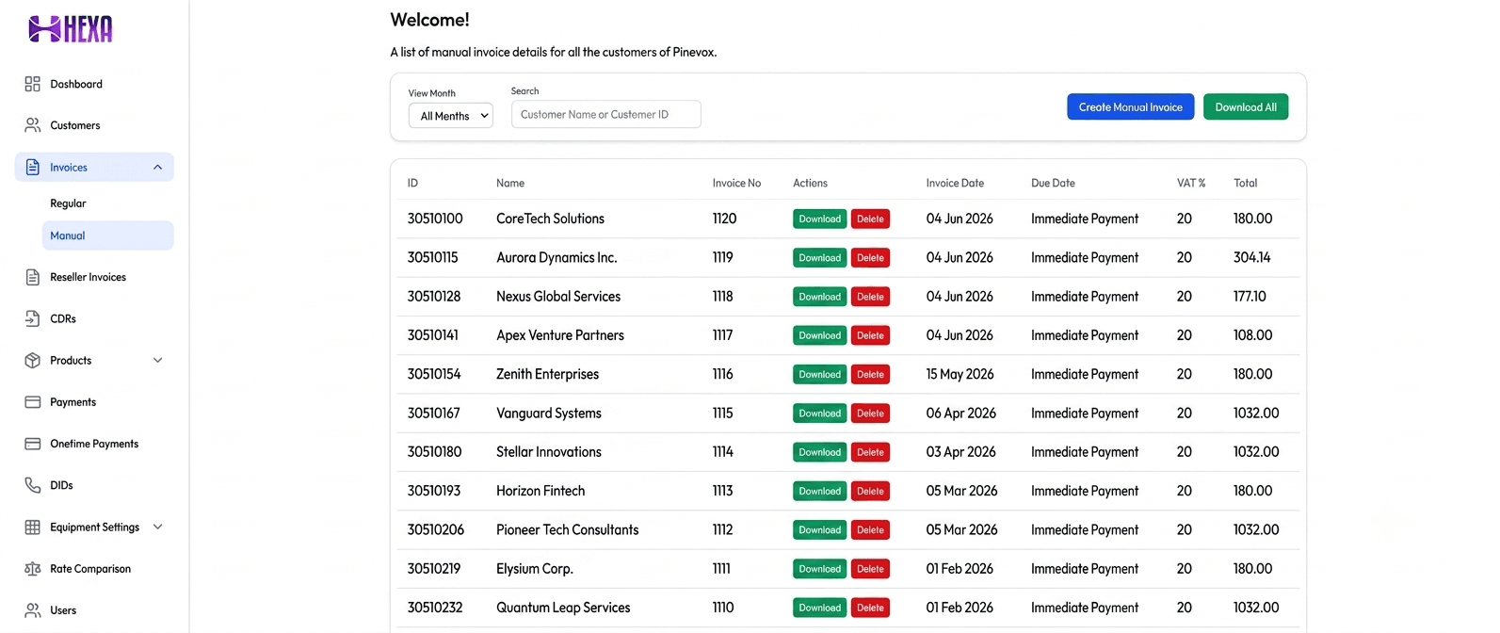Click Create Manual Invoice button

(1130, 106)
